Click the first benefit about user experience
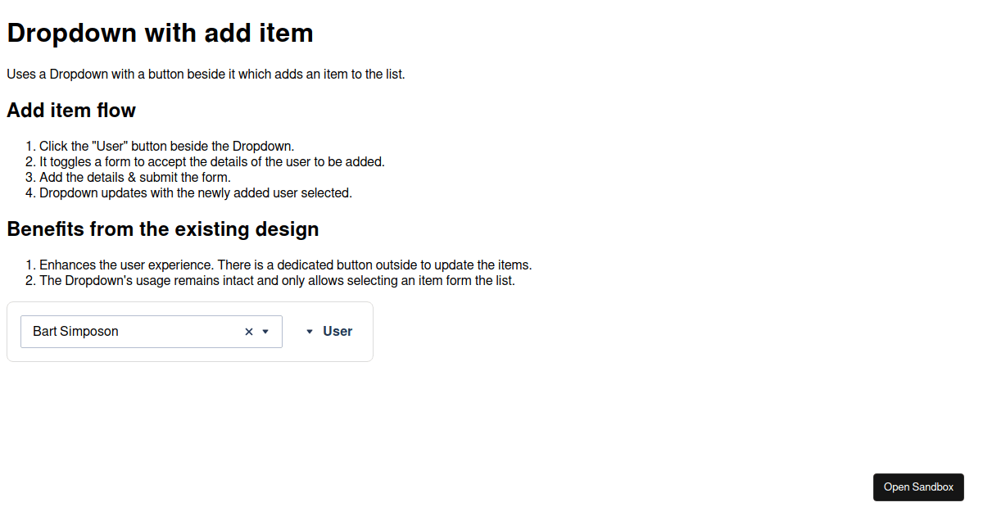983x516 pixels. coord(284,265)
